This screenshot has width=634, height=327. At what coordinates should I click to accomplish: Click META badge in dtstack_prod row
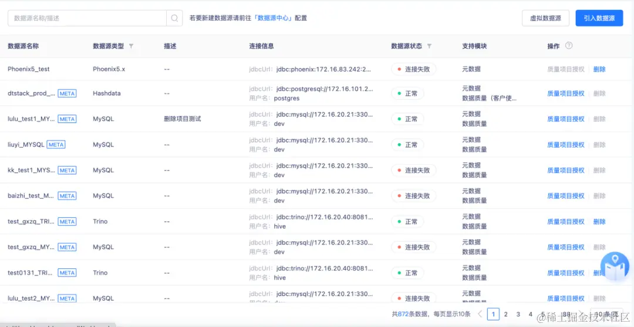[67, 93]
